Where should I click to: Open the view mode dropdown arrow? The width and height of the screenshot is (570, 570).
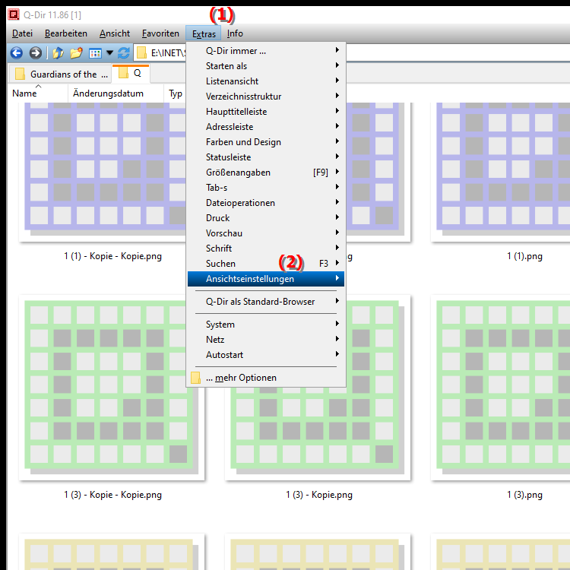109,53
